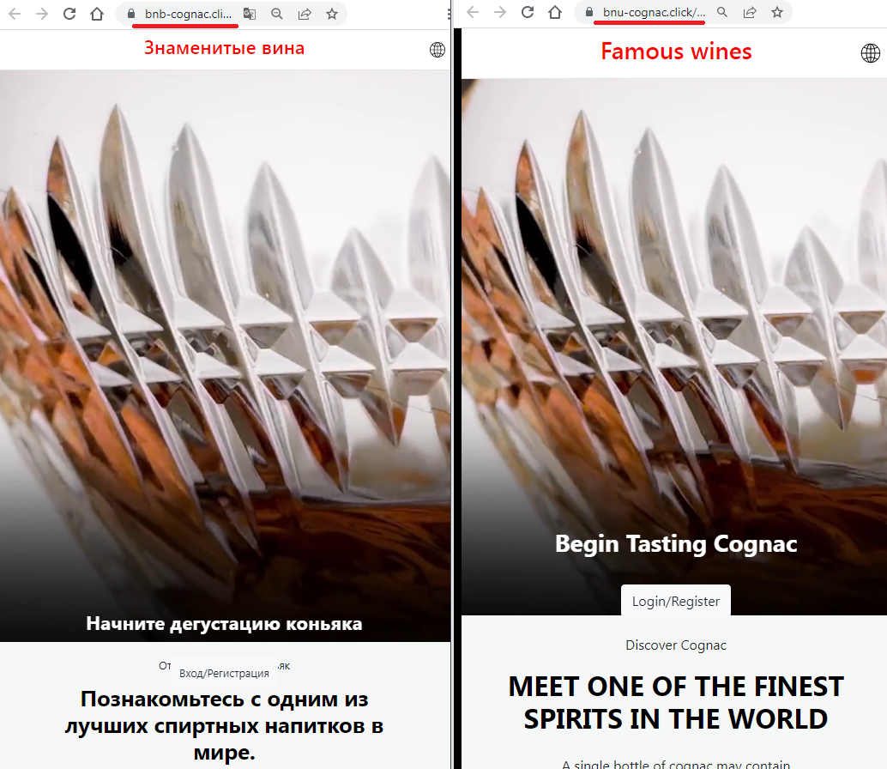
Task: Click the translate page icon in left address bar
Action: 250,14
